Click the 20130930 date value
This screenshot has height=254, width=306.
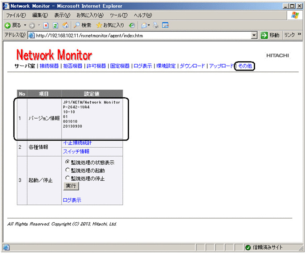[x=73, y=126]
